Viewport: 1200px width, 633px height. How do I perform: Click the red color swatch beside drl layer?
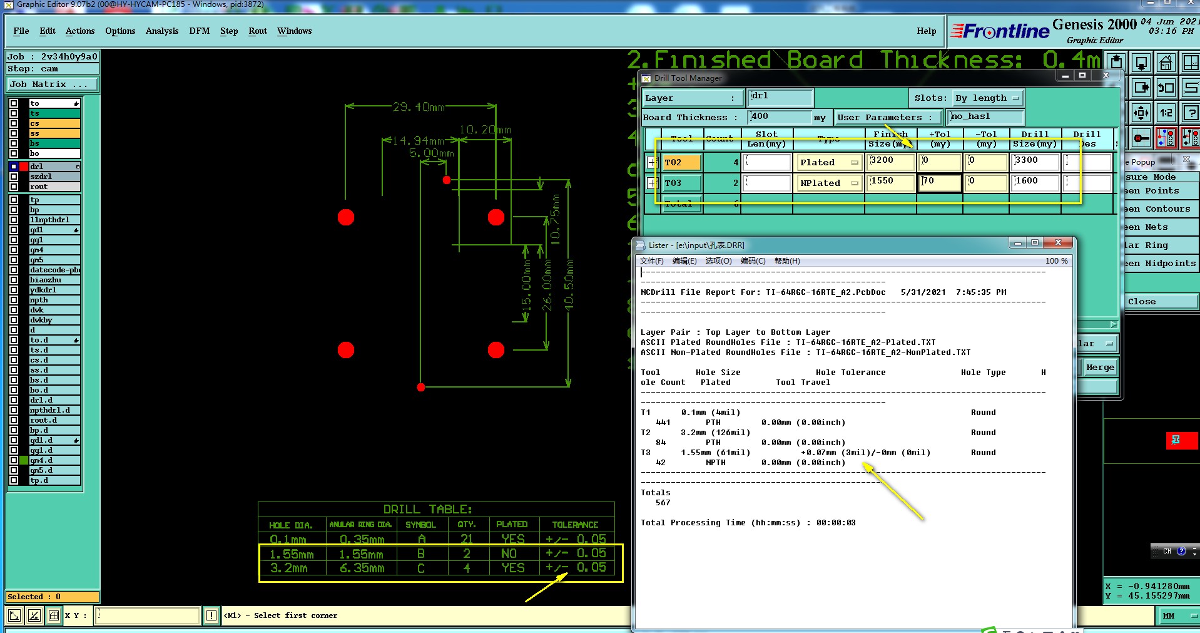coord(24,167)
